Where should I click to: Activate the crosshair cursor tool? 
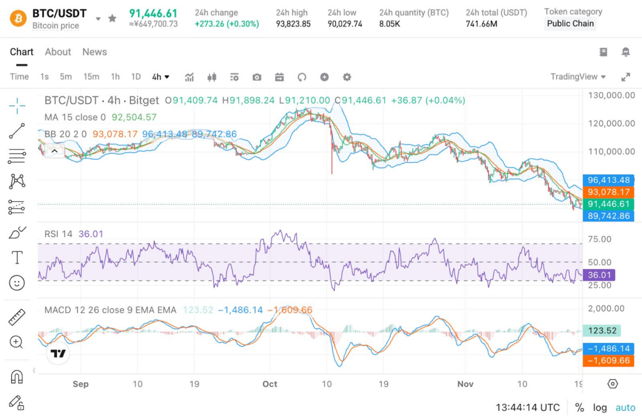[17, 105]
